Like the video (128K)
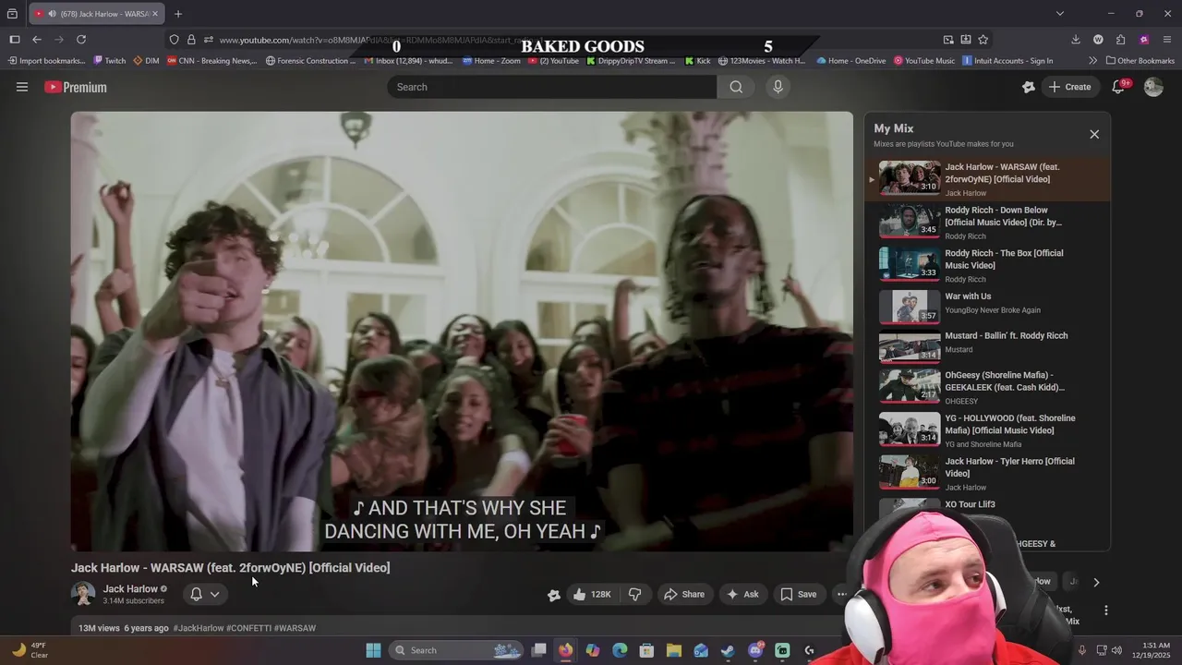 click(591, 595)
